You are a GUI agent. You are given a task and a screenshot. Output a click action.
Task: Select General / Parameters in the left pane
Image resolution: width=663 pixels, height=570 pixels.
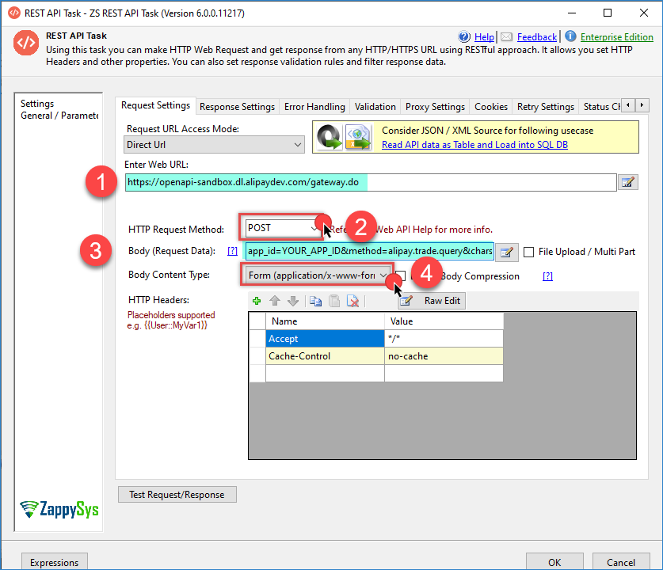[x=59, y=116]
